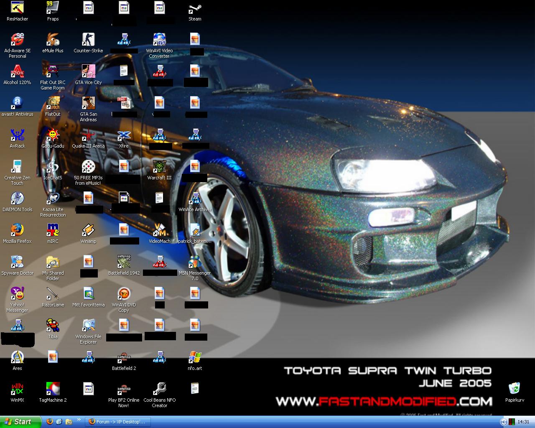Launch WinAVI DVD Copy shortcut

(x=124, y=300)
